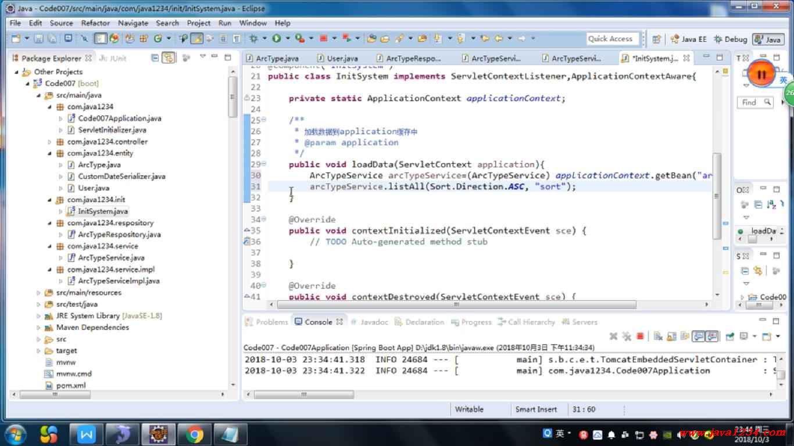The image size is (794, 446).
Task: Open the New file dropdown arrow
Action: [26, 39]
